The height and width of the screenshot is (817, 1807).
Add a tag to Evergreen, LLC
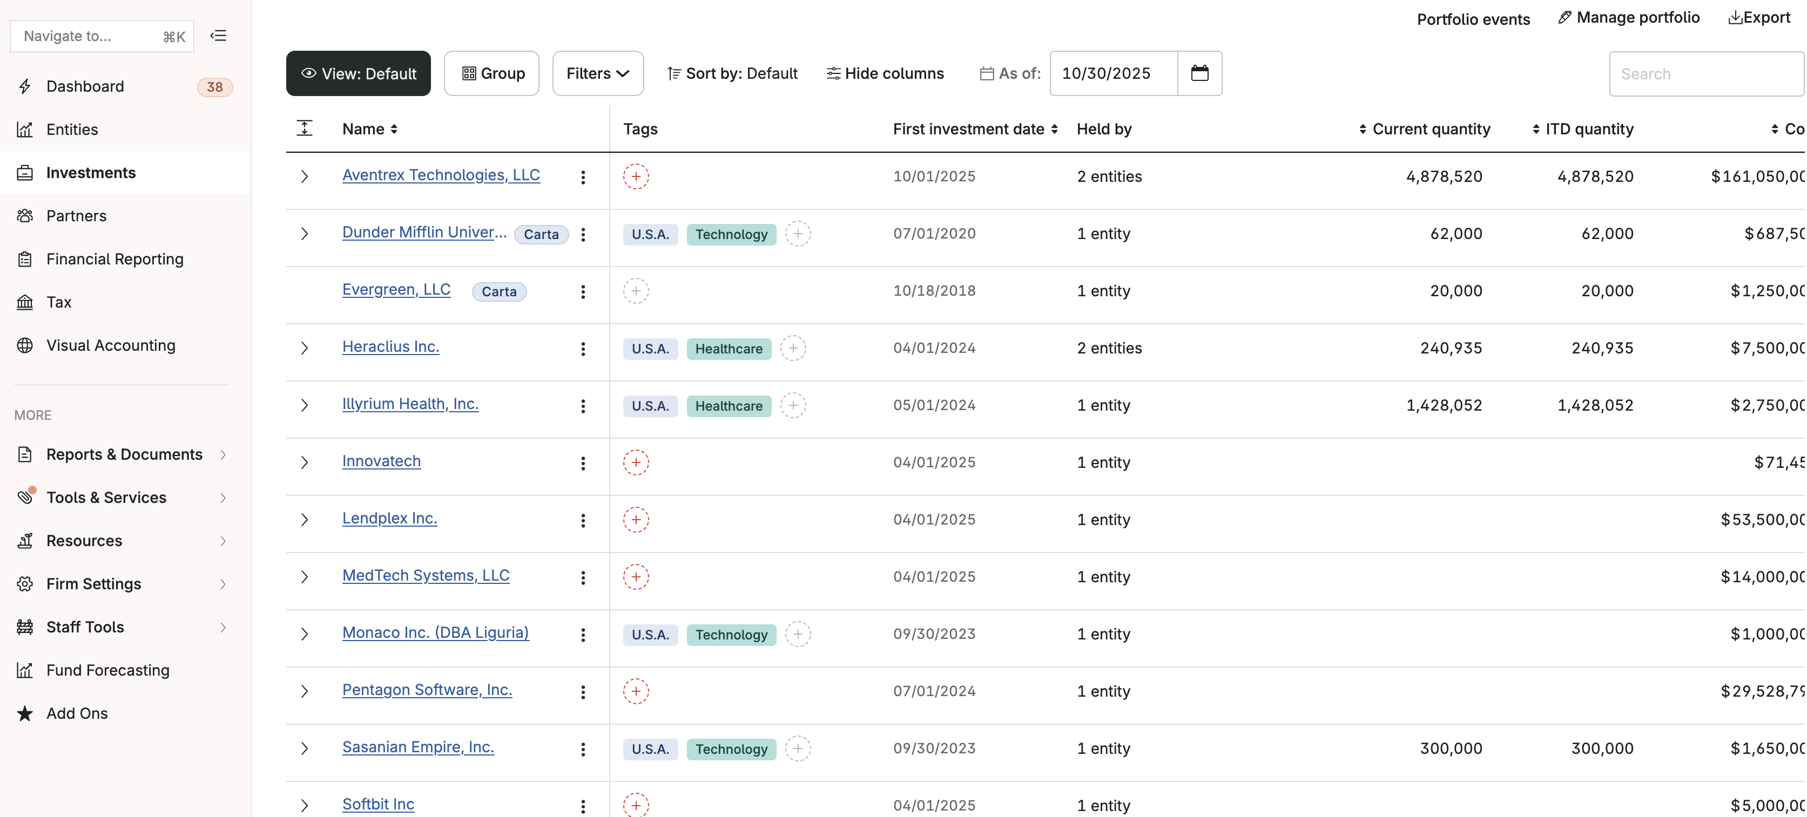pyautogui.click(x=636, y=291)
